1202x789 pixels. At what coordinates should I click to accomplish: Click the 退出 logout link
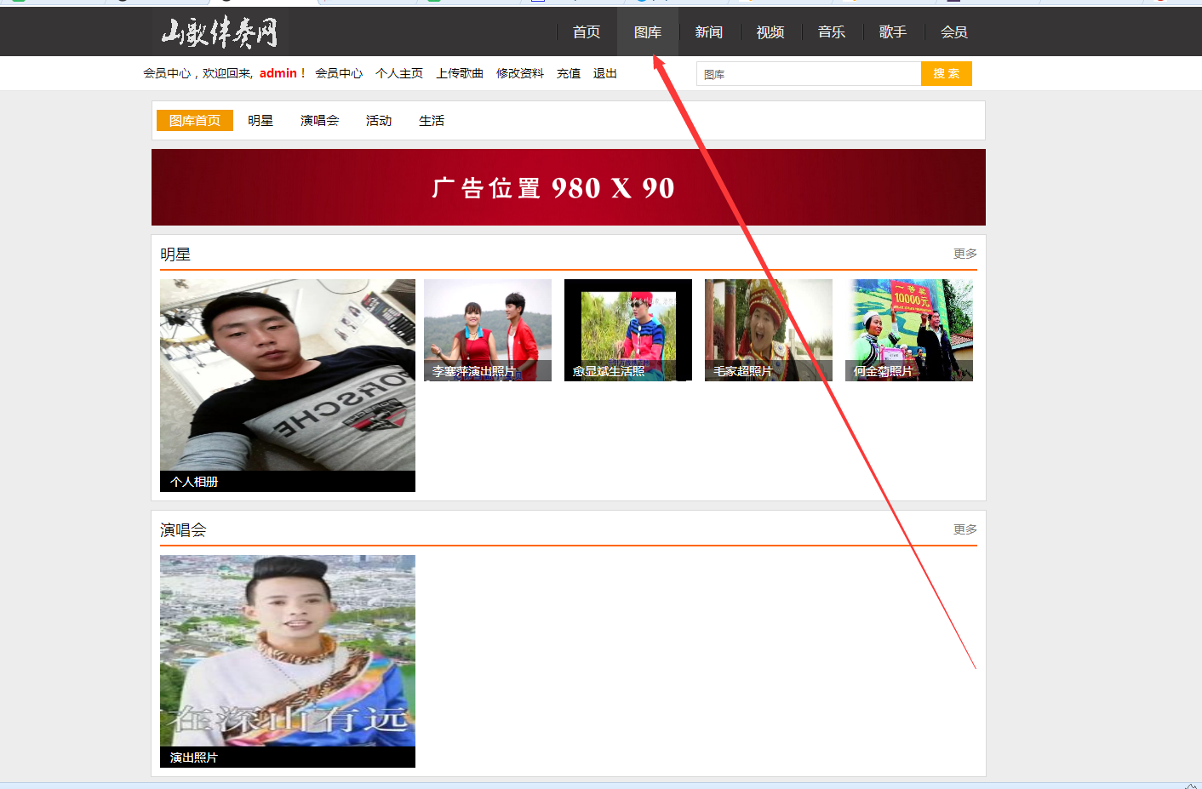(x=604, y=74)
